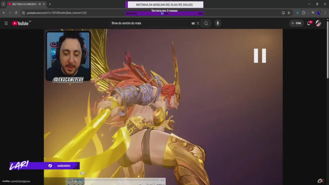Go back one page in the browser
The height and width of the screenshot is (185, 329).
tap(4, 13)
